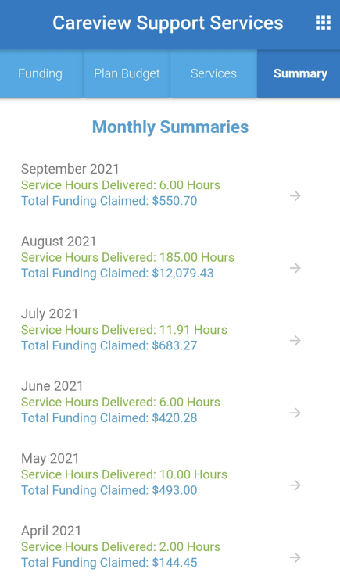The height and width of the screenshot is (587, 340).
Task: Open the September 2021 month heading
Action: [70, 169]
